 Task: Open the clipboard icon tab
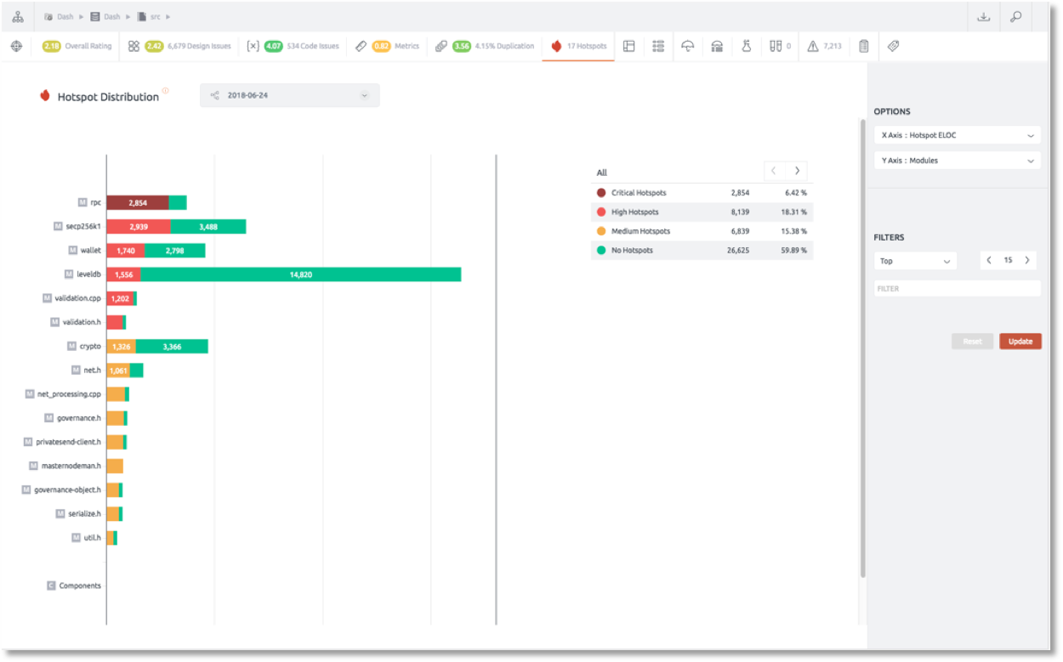[x=864, y=46]
